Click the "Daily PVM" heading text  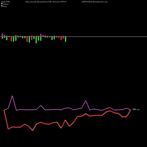coord(5,2)
